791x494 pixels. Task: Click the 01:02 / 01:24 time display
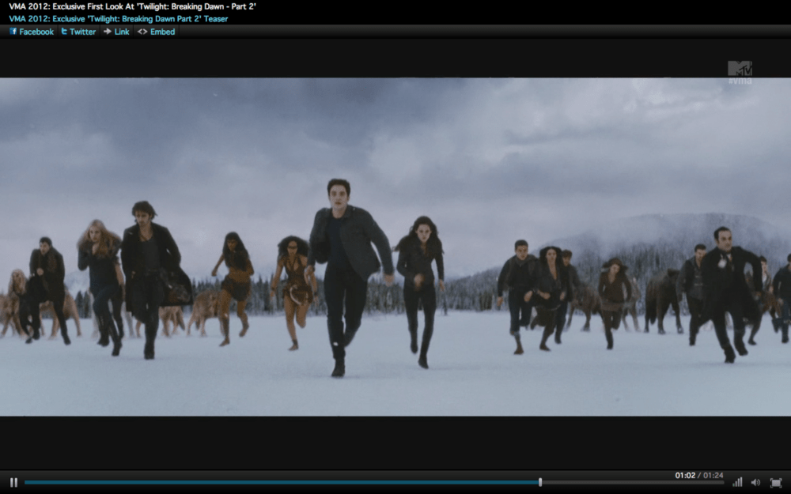pos(698,475)
